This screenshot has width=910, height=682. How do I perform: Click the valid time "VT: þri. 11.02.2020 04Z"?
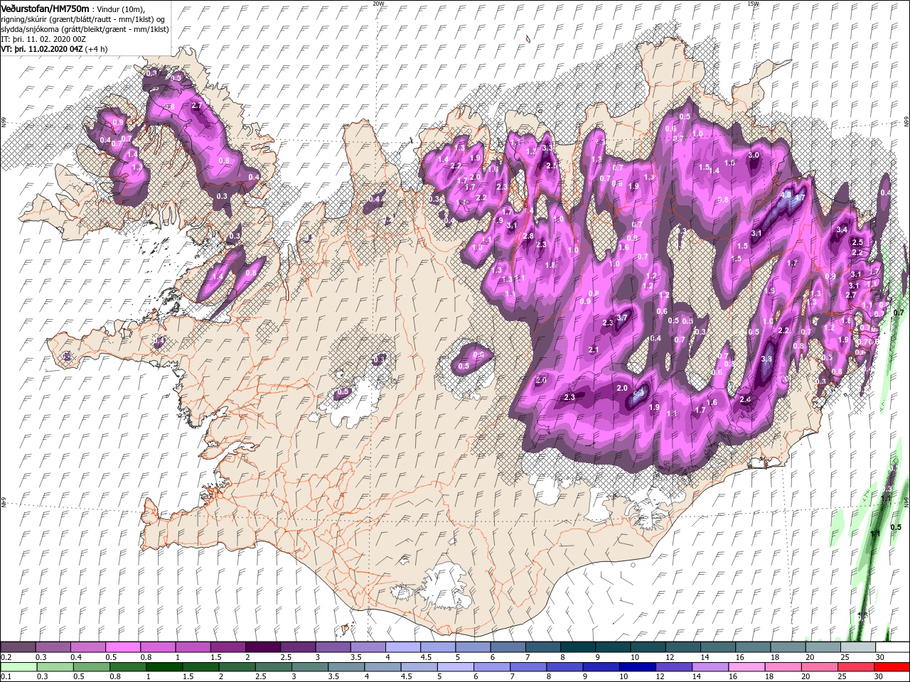pos(43,49)
